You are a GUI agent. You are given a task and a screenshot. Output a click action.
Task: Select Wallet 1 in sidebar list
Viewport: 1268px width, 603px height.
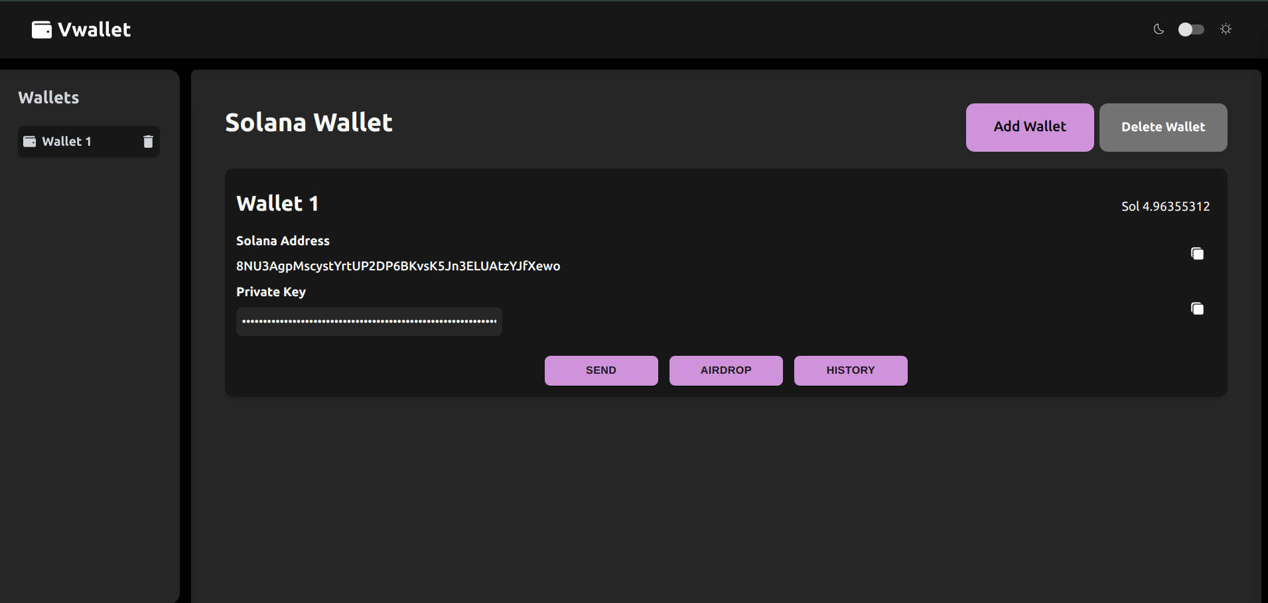(x=88, y=141)
